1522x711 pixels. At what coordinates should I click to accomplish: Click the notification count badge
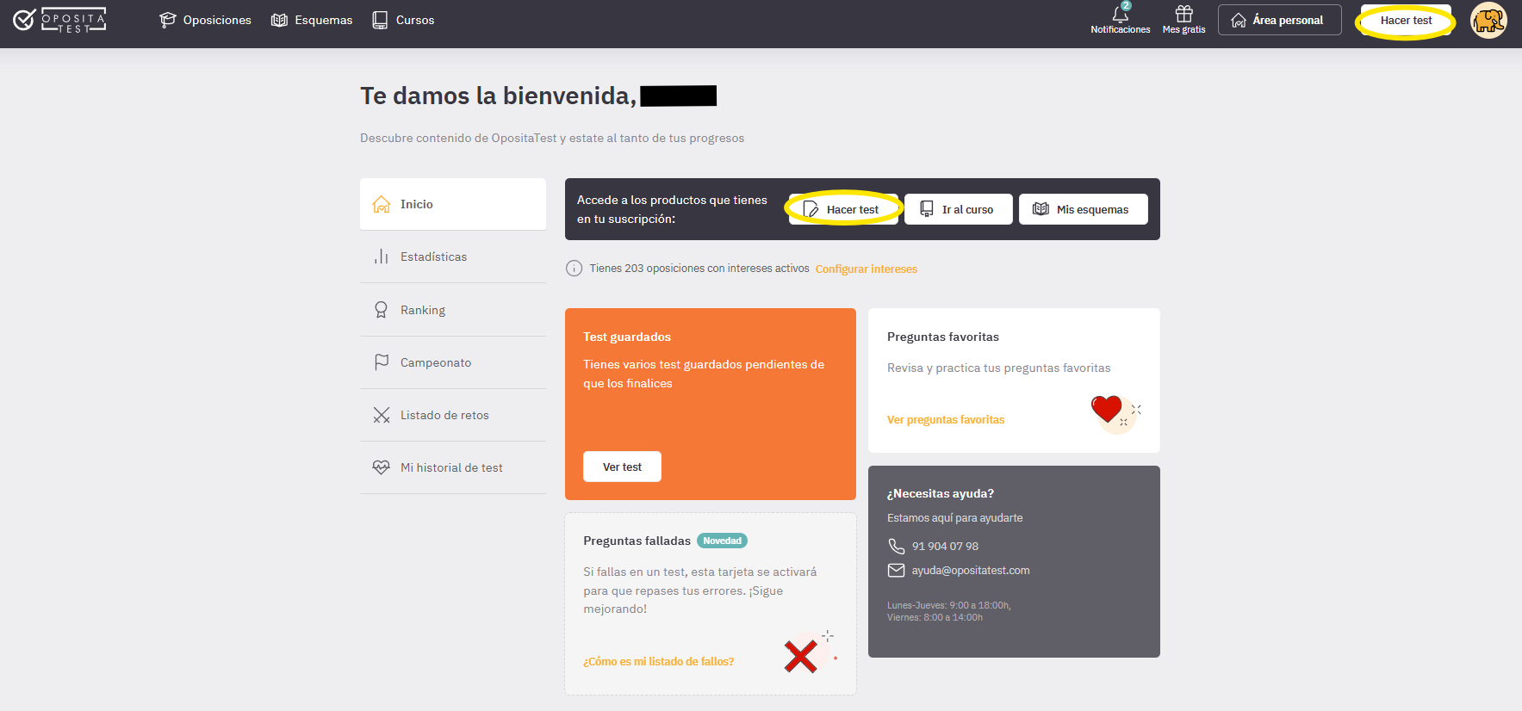pos(1126,5)
